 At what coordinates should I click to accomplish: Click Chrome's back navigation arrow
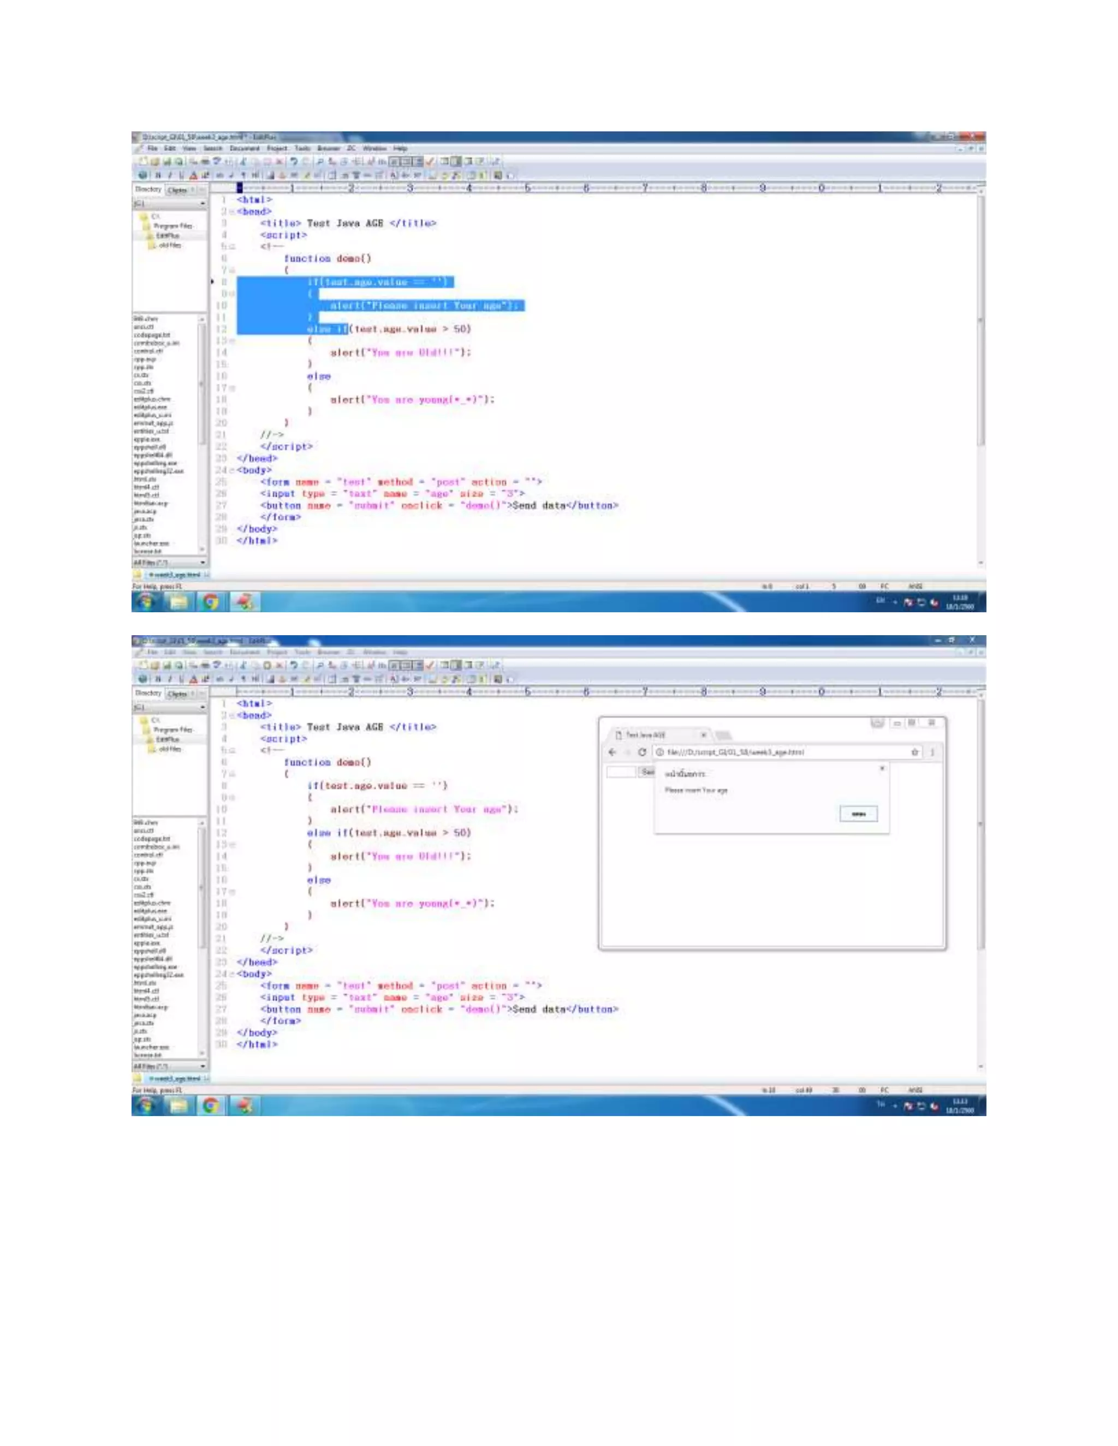pyautogui.click(x=612, y=752)
